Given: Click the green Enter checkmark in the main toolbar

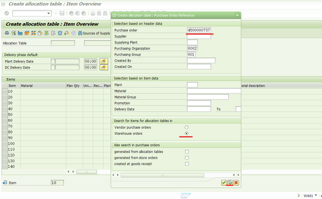Looking at the screenshot, I should [x=7, y=14].
